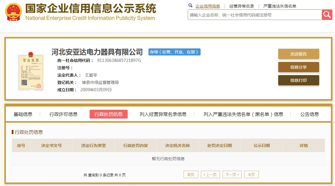The width and height of the screenshot is (335, 186).
Task: Click the 信息打印 button
Action: click(x=298, y=80)
